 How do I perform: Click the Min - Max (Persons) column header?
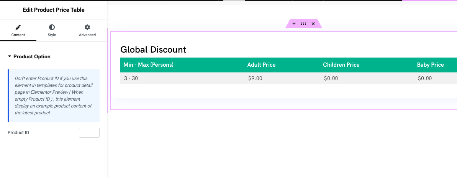(148, 65)
